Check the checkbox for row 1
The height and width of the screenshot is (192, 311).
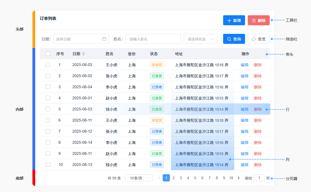pos(48,65)
